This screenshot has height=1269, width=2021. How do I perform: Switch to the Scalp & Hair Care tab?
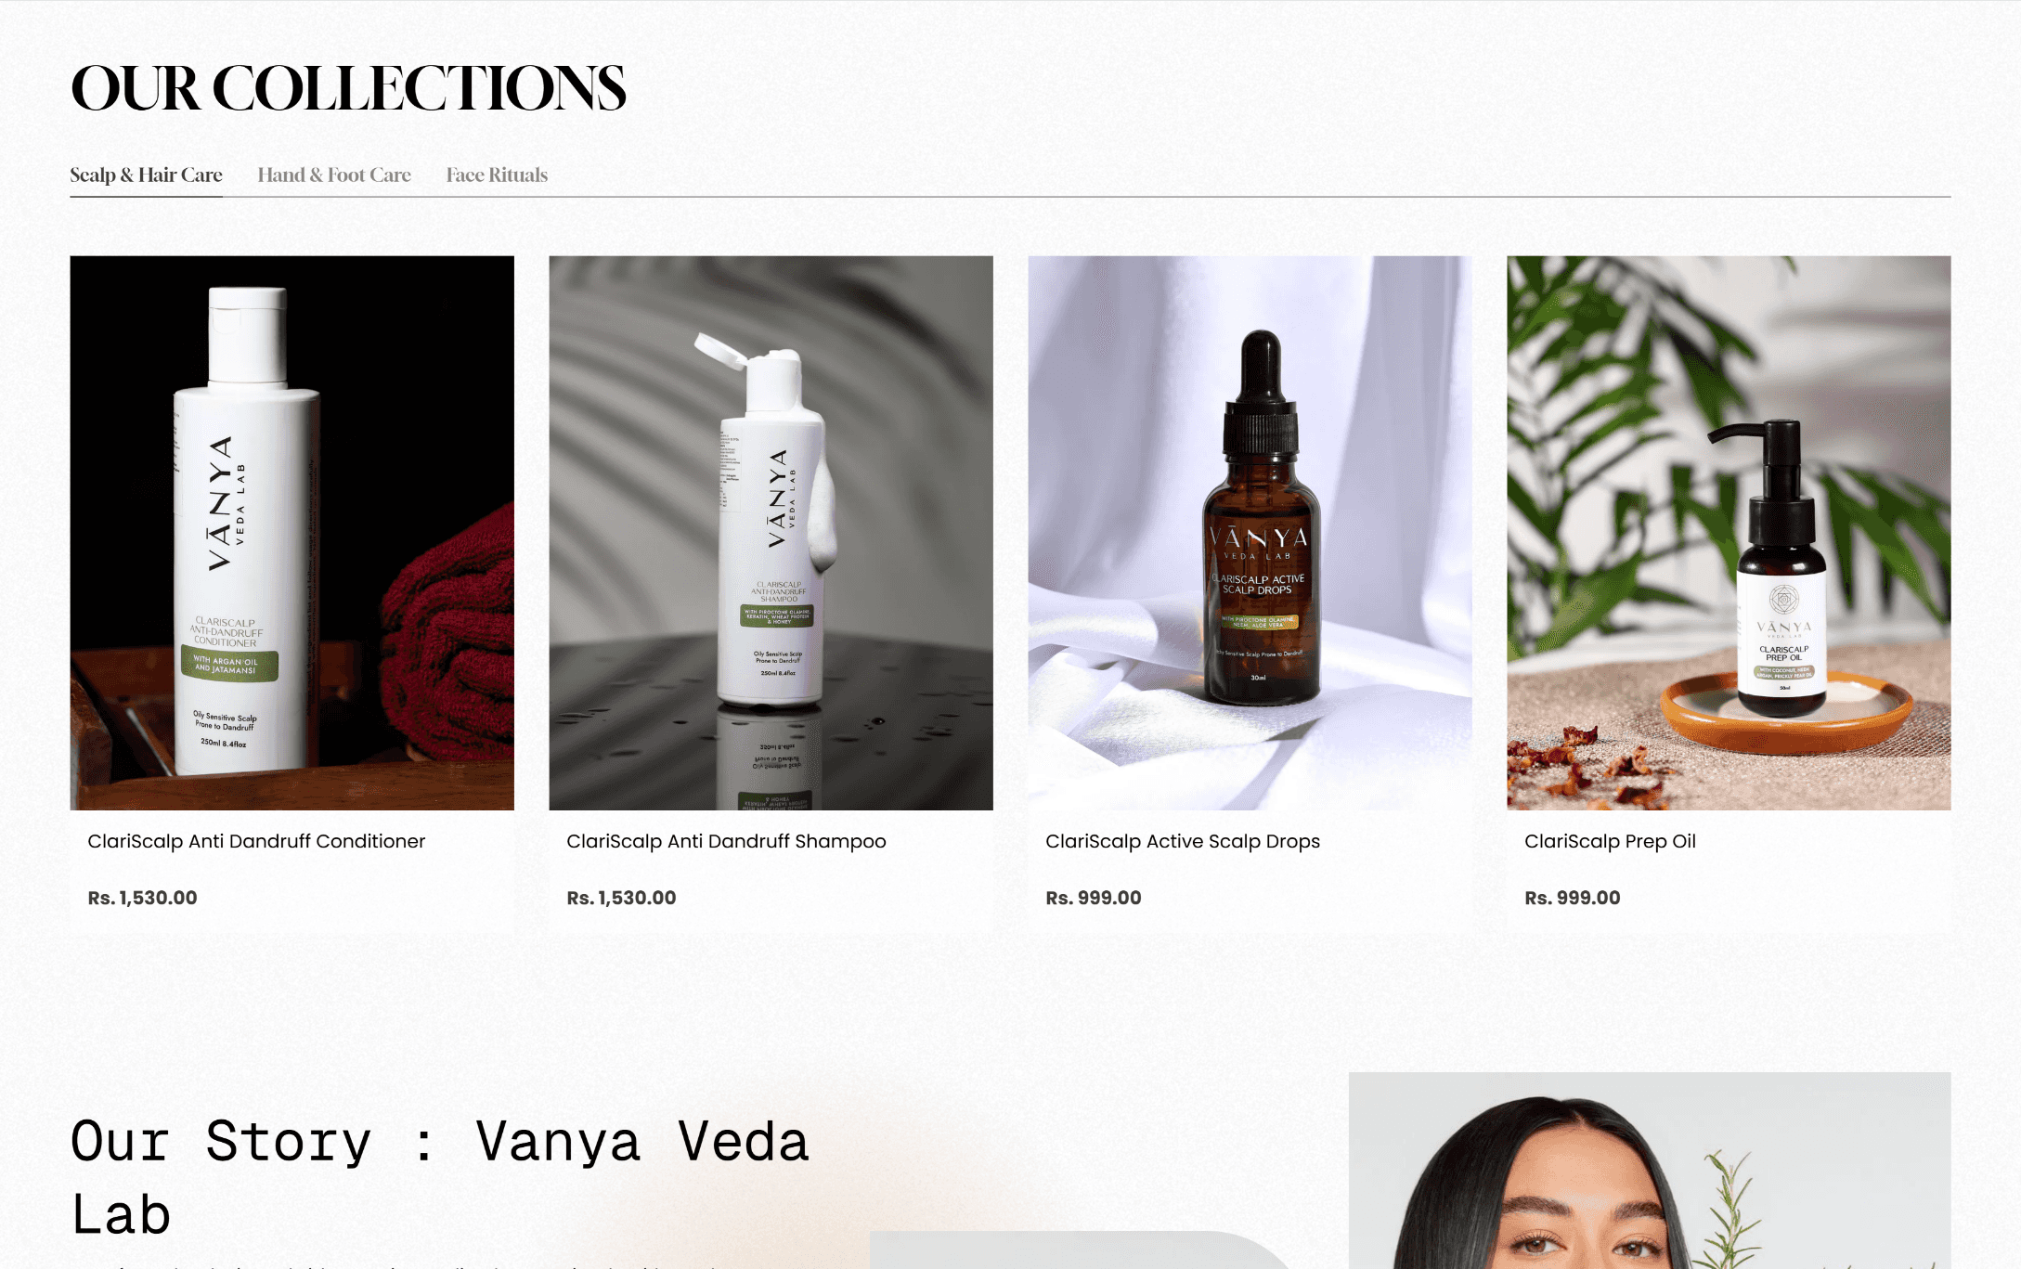[146, 175]
